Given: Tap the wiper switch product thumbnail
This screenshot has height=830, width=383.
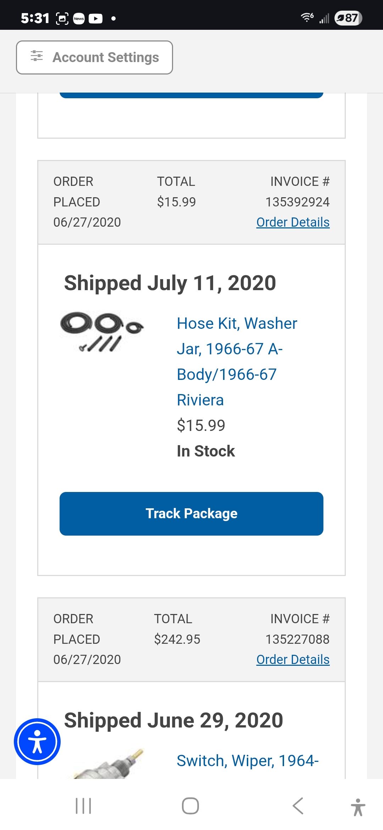Looking at the screenshot, I should tap(108, 763).
